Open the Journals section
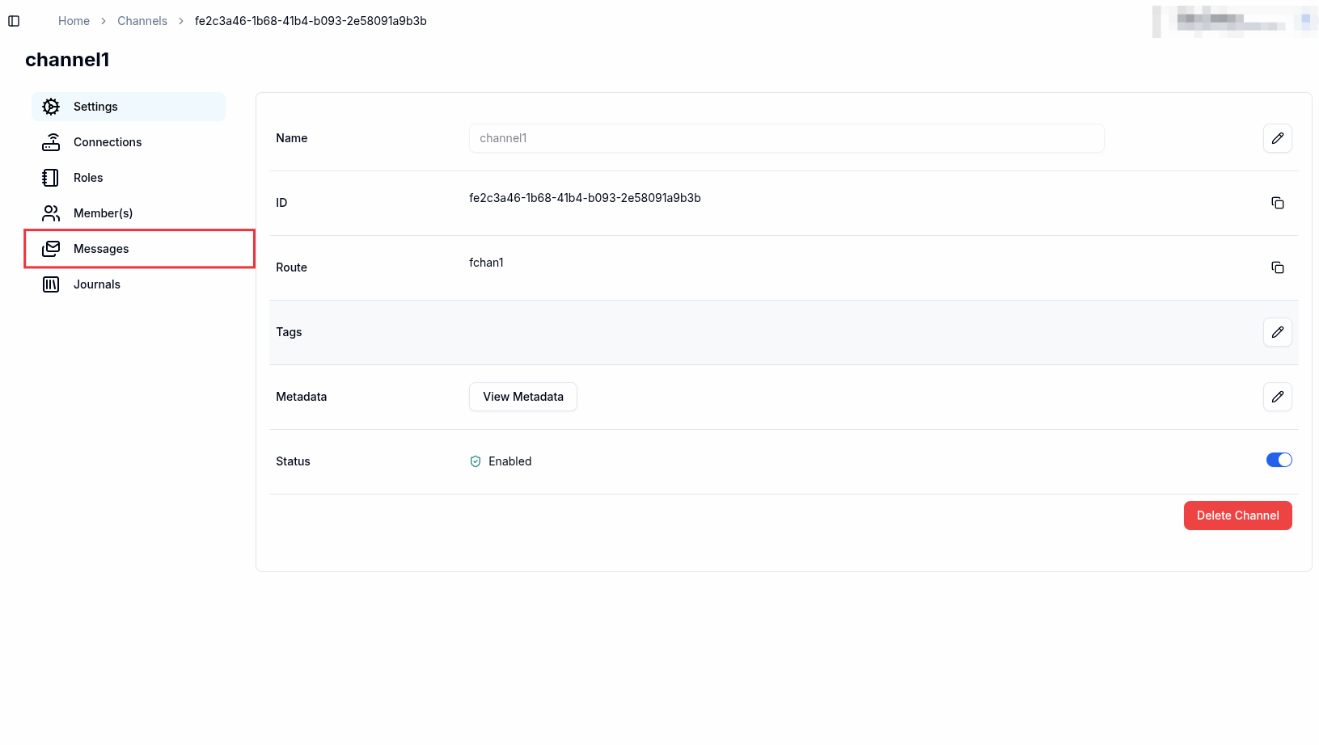 (x=96, y=284)
